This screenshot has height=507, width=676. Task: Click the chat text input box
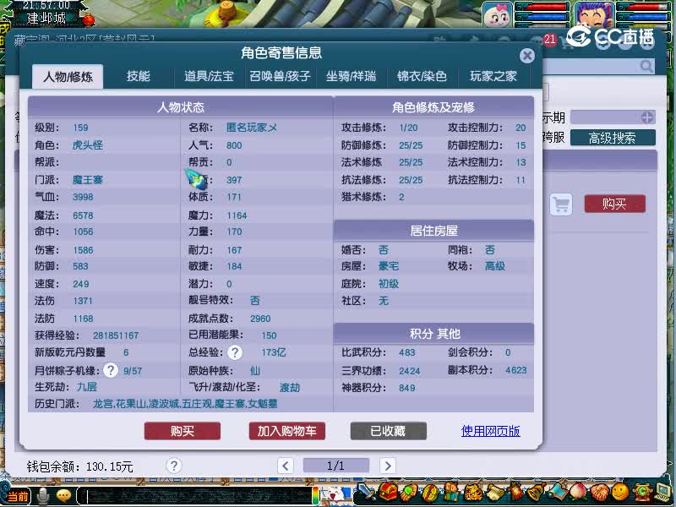click(196, 496)
